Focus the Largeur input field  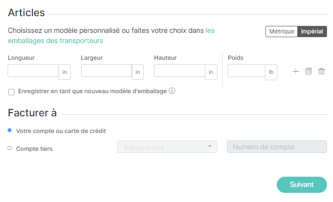coord(106,71)
